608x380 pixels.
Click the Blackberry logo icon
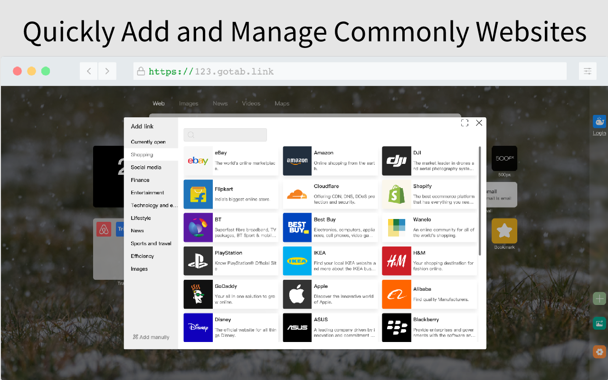pos(397,327)
